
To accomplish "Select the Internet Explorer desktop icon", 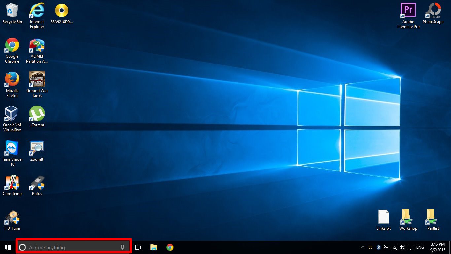I will (x=37, y=16).
